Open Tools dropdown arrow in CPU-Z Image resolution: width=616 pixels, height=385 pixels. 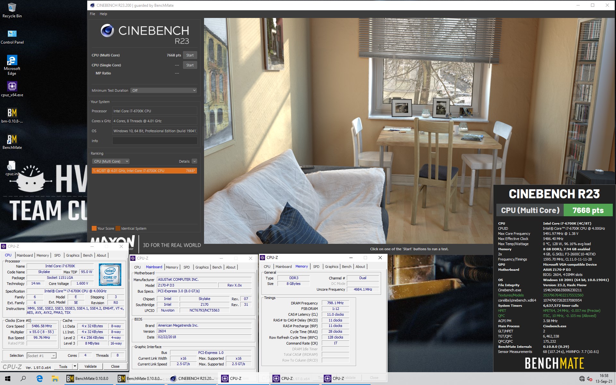coord(75,366)
